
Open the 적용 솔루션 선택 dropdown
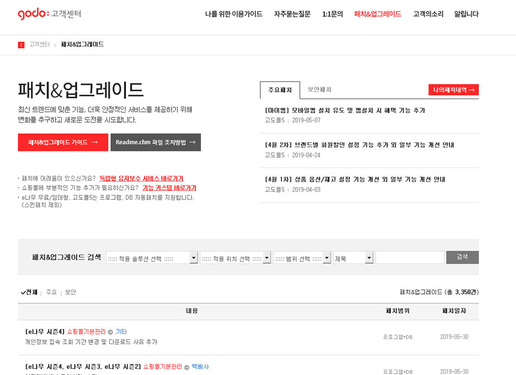pyautogui.click(x=152, y=258)
